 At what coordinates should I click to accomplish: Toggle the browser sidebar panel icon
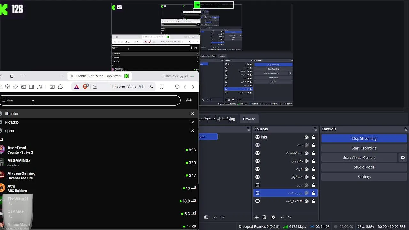click(31, 87)
